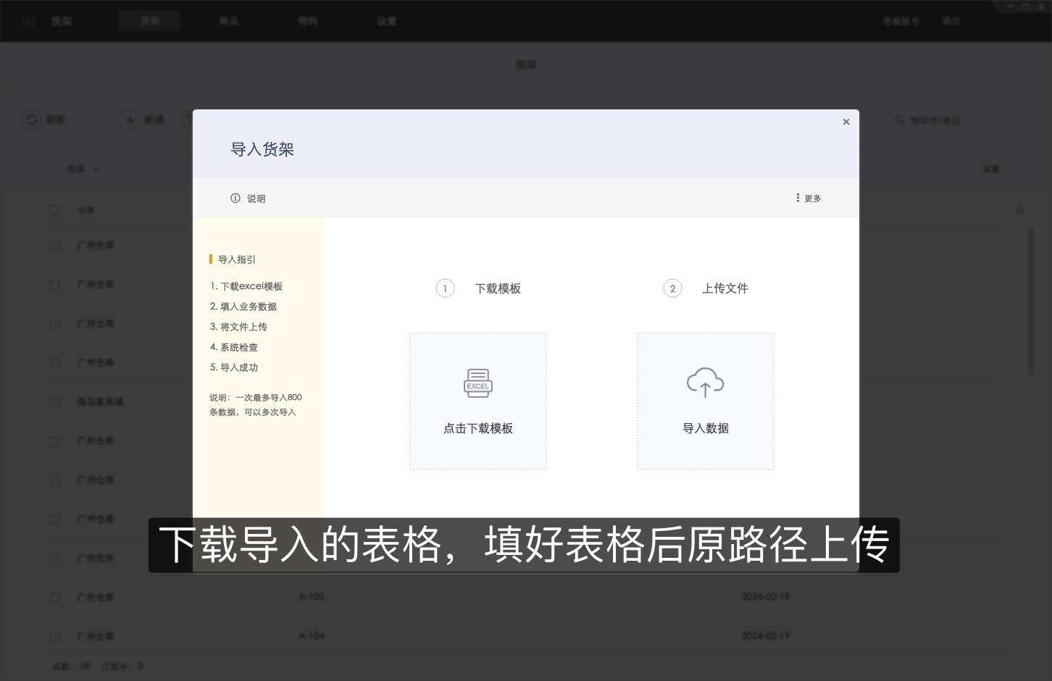1052x681 pixels.
Task: Click the vertical scrollbar of shelf list
Action: (1032, 301)
